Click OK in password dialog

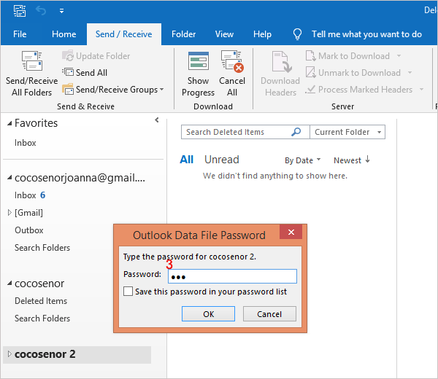click(x=208, y=313)
